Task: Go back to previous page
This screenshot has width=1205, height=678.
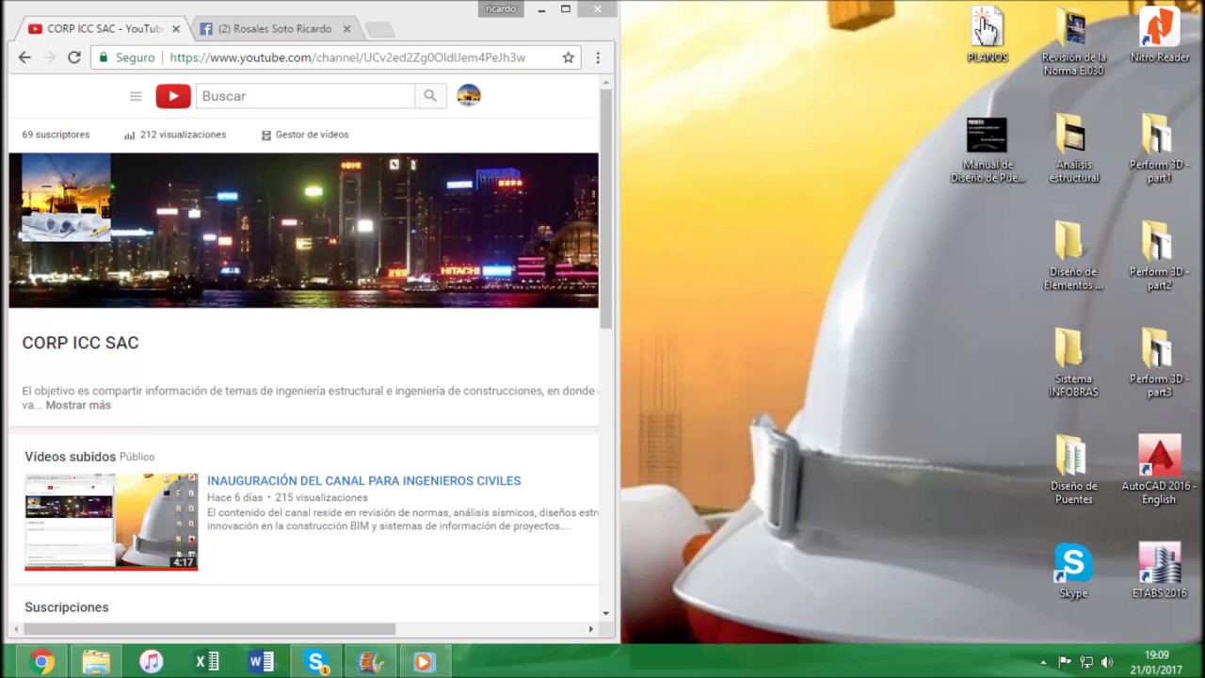Action: (x=25, y=57)
